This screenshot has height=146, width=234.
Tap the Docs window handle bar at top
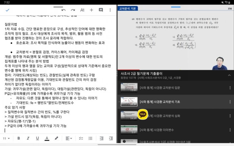coord(58,7)
